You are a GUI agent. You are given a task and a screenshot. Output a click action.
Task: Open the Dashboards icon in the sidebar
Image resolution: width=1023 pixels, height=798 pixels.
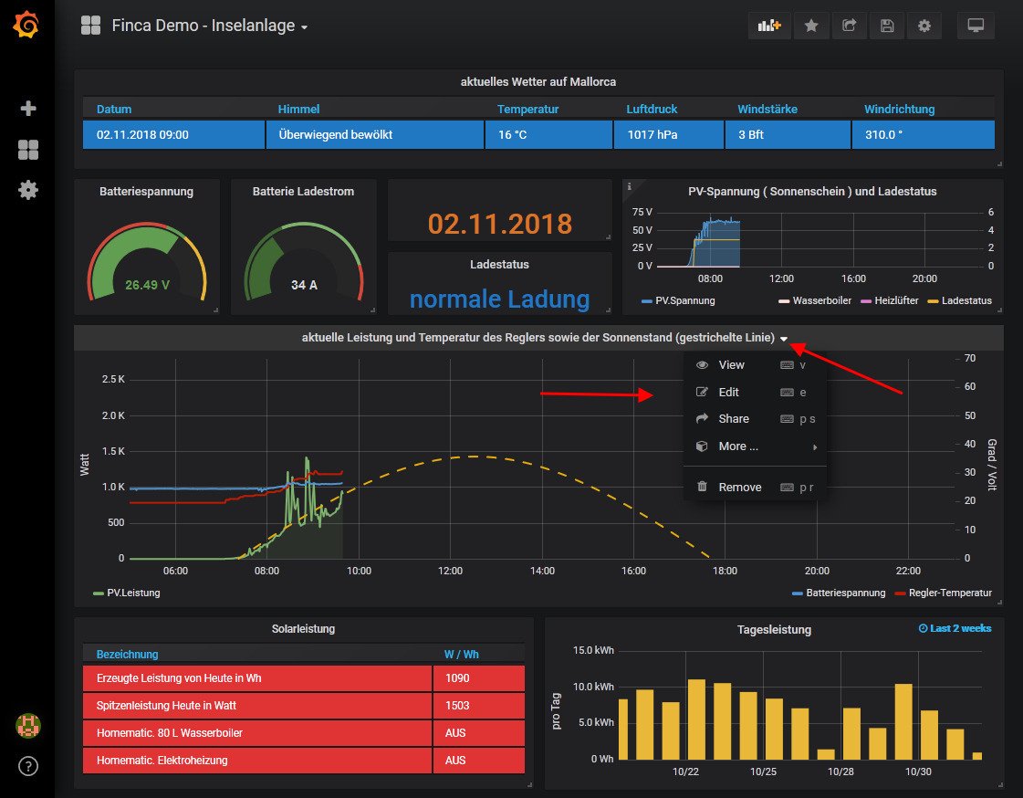[x=28, y=150]
